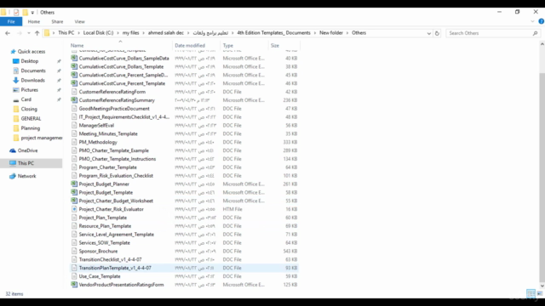Viewport: 545px width, 306px height.
Task: Open recent locations dropdown arrow
Action: [28, 33]
